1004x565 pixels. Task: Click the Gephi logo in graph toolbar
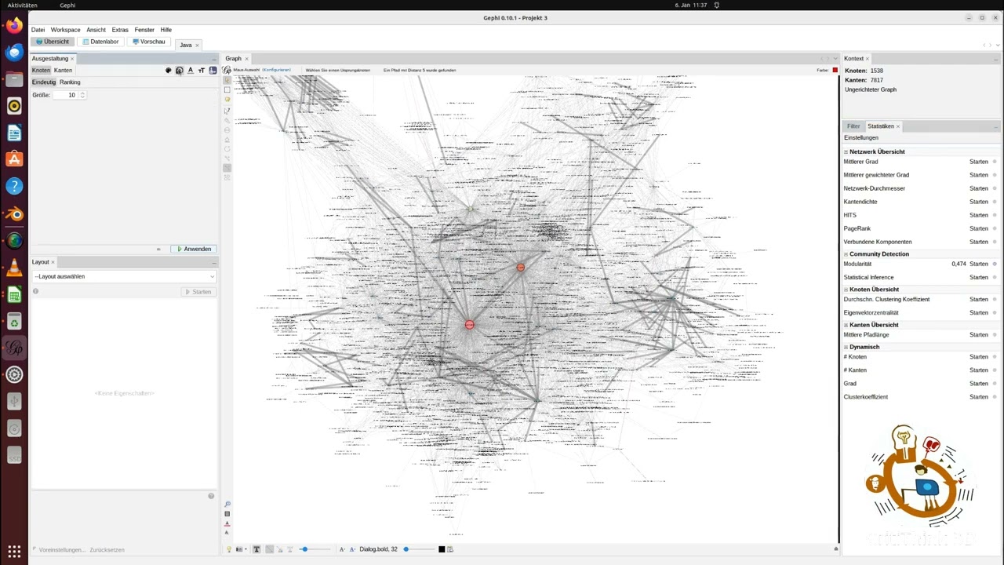click(x=227, y=70)
